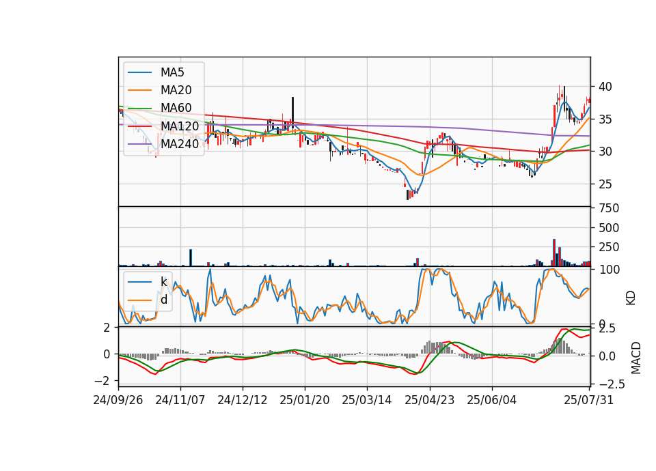Click the tall volume bar near 24/11/07
The image size is (656, 471).
[x=191, y=258]
